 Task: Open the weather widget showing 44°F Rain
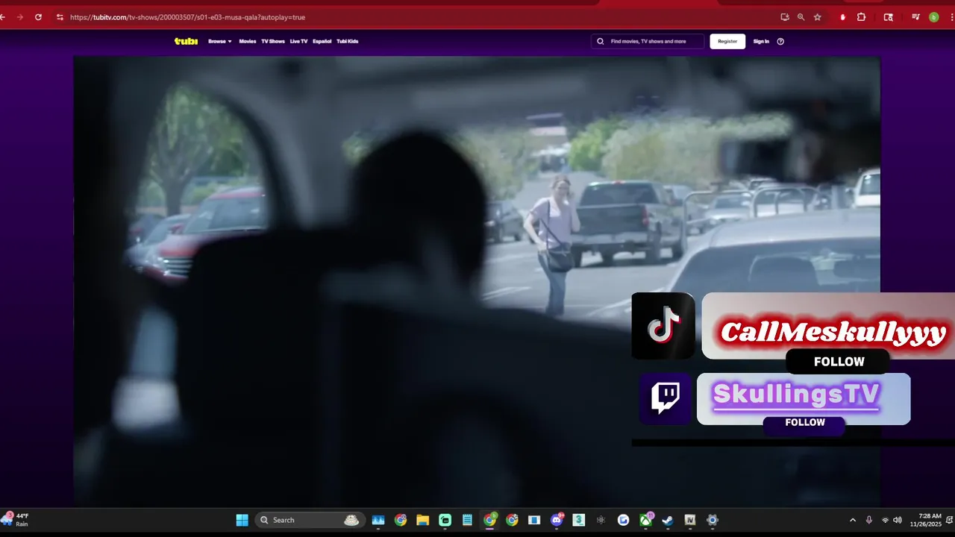16,520
